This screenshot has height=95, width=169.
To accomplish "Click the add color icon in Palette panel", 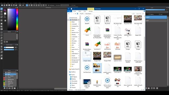I will (x=4, y=42).
